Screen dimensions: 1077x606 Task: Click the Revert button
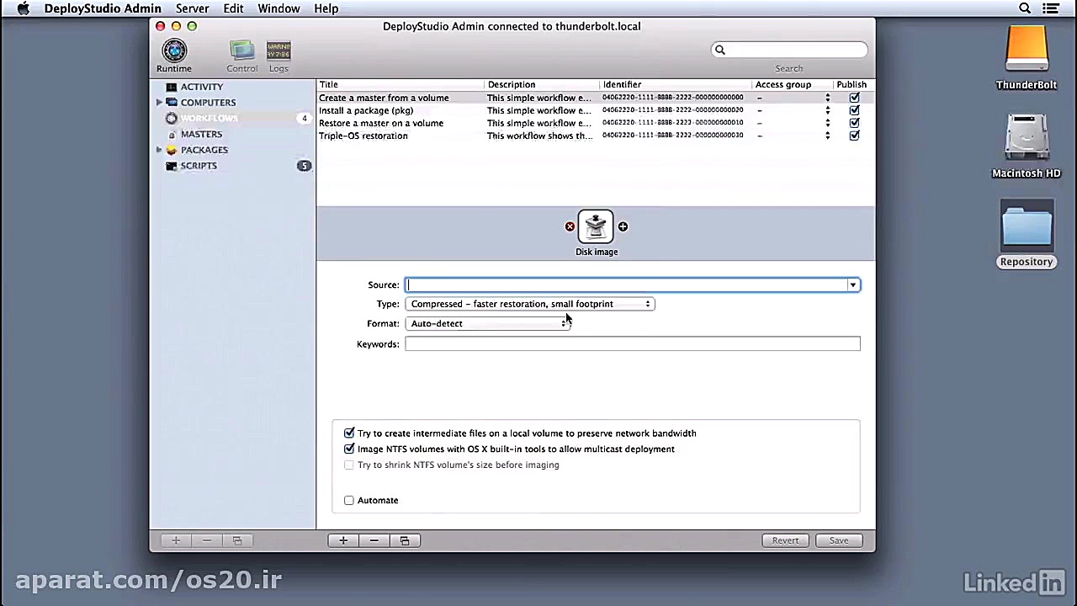pos(785,540)
